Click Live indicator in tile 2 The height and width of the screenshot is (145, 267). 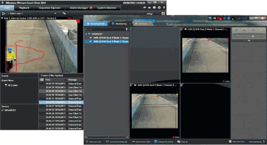coord(226,81)
